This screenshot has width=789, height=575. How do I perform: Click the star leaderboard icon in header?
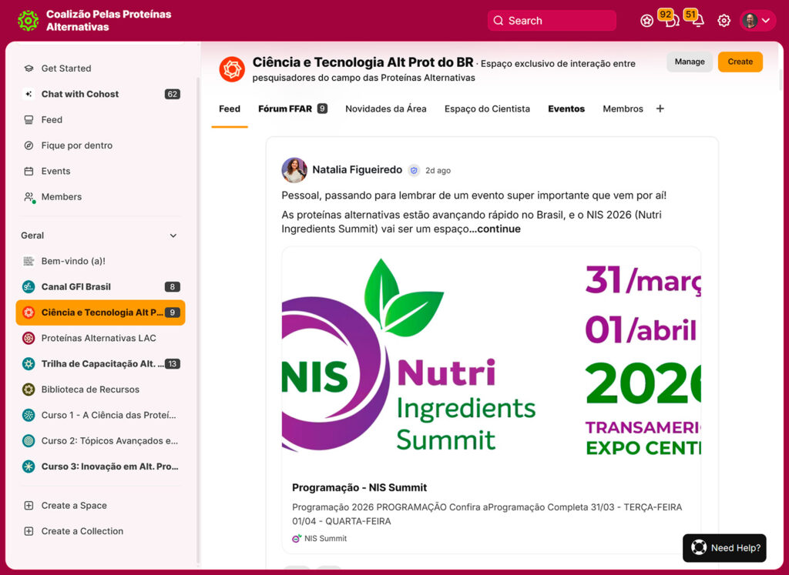[646, 21]
